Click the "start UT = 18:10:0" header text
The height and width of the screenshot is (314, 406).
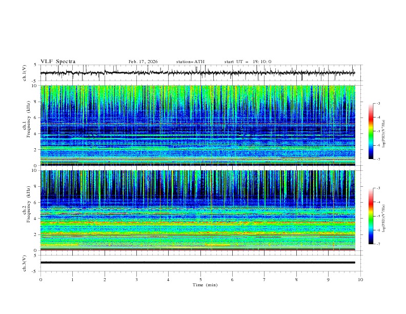click(x=248, y=62)
